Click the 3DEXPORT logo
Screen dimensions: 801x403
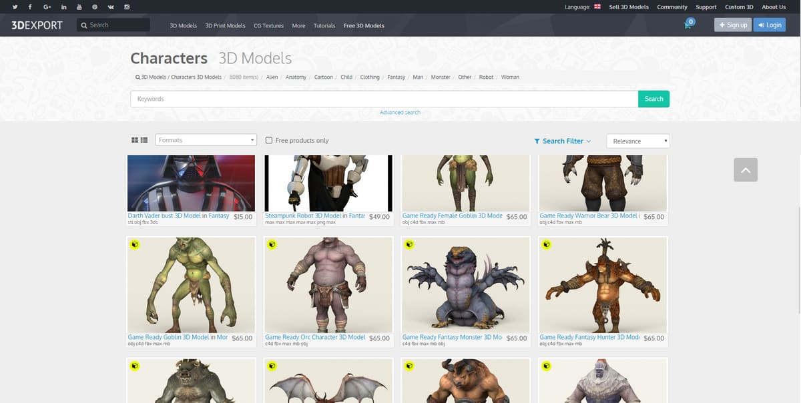point(37,25)
